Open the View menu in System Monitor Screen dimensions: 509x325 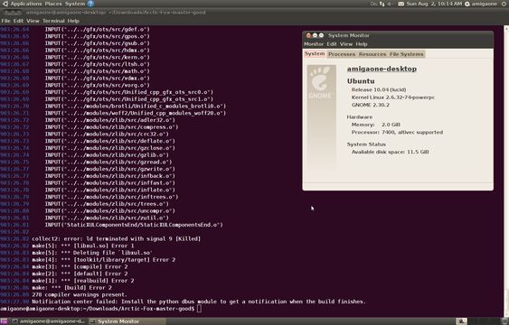click(x=346, y=44)
